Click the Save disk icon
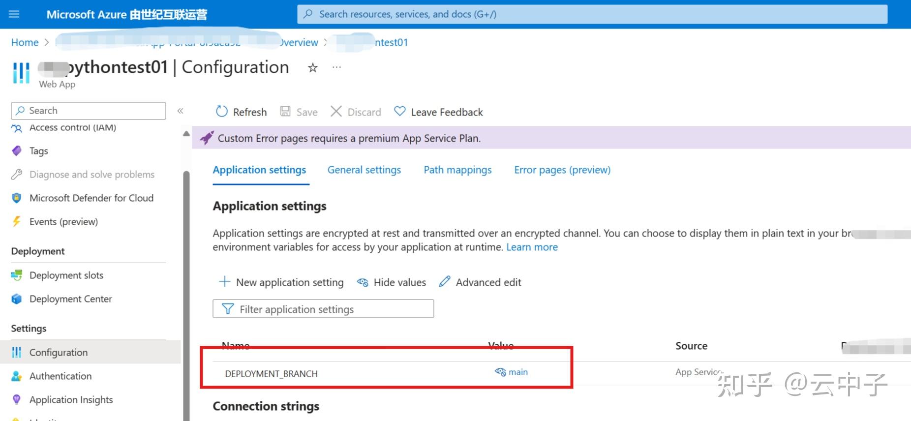Image resolution: width=911 pixels, height=421 pixels. tap(285, 111)
